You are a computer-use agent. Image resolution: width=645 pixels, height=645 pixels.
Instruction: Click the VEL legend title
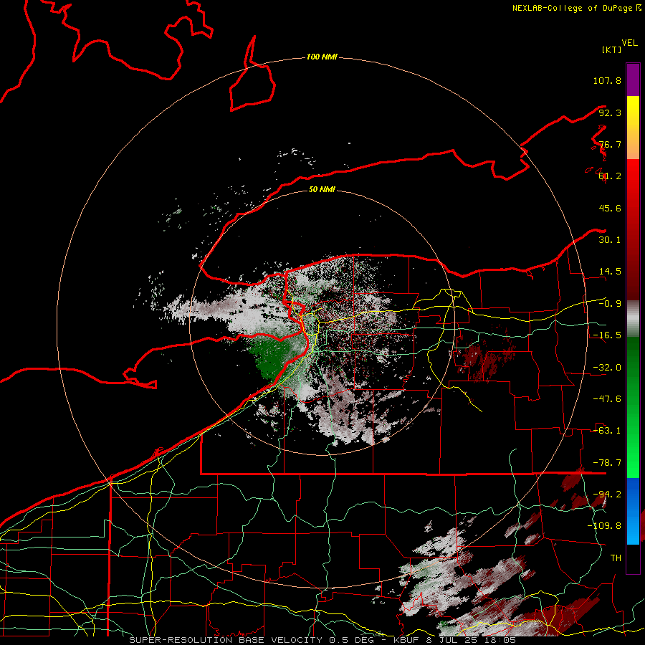629,42
